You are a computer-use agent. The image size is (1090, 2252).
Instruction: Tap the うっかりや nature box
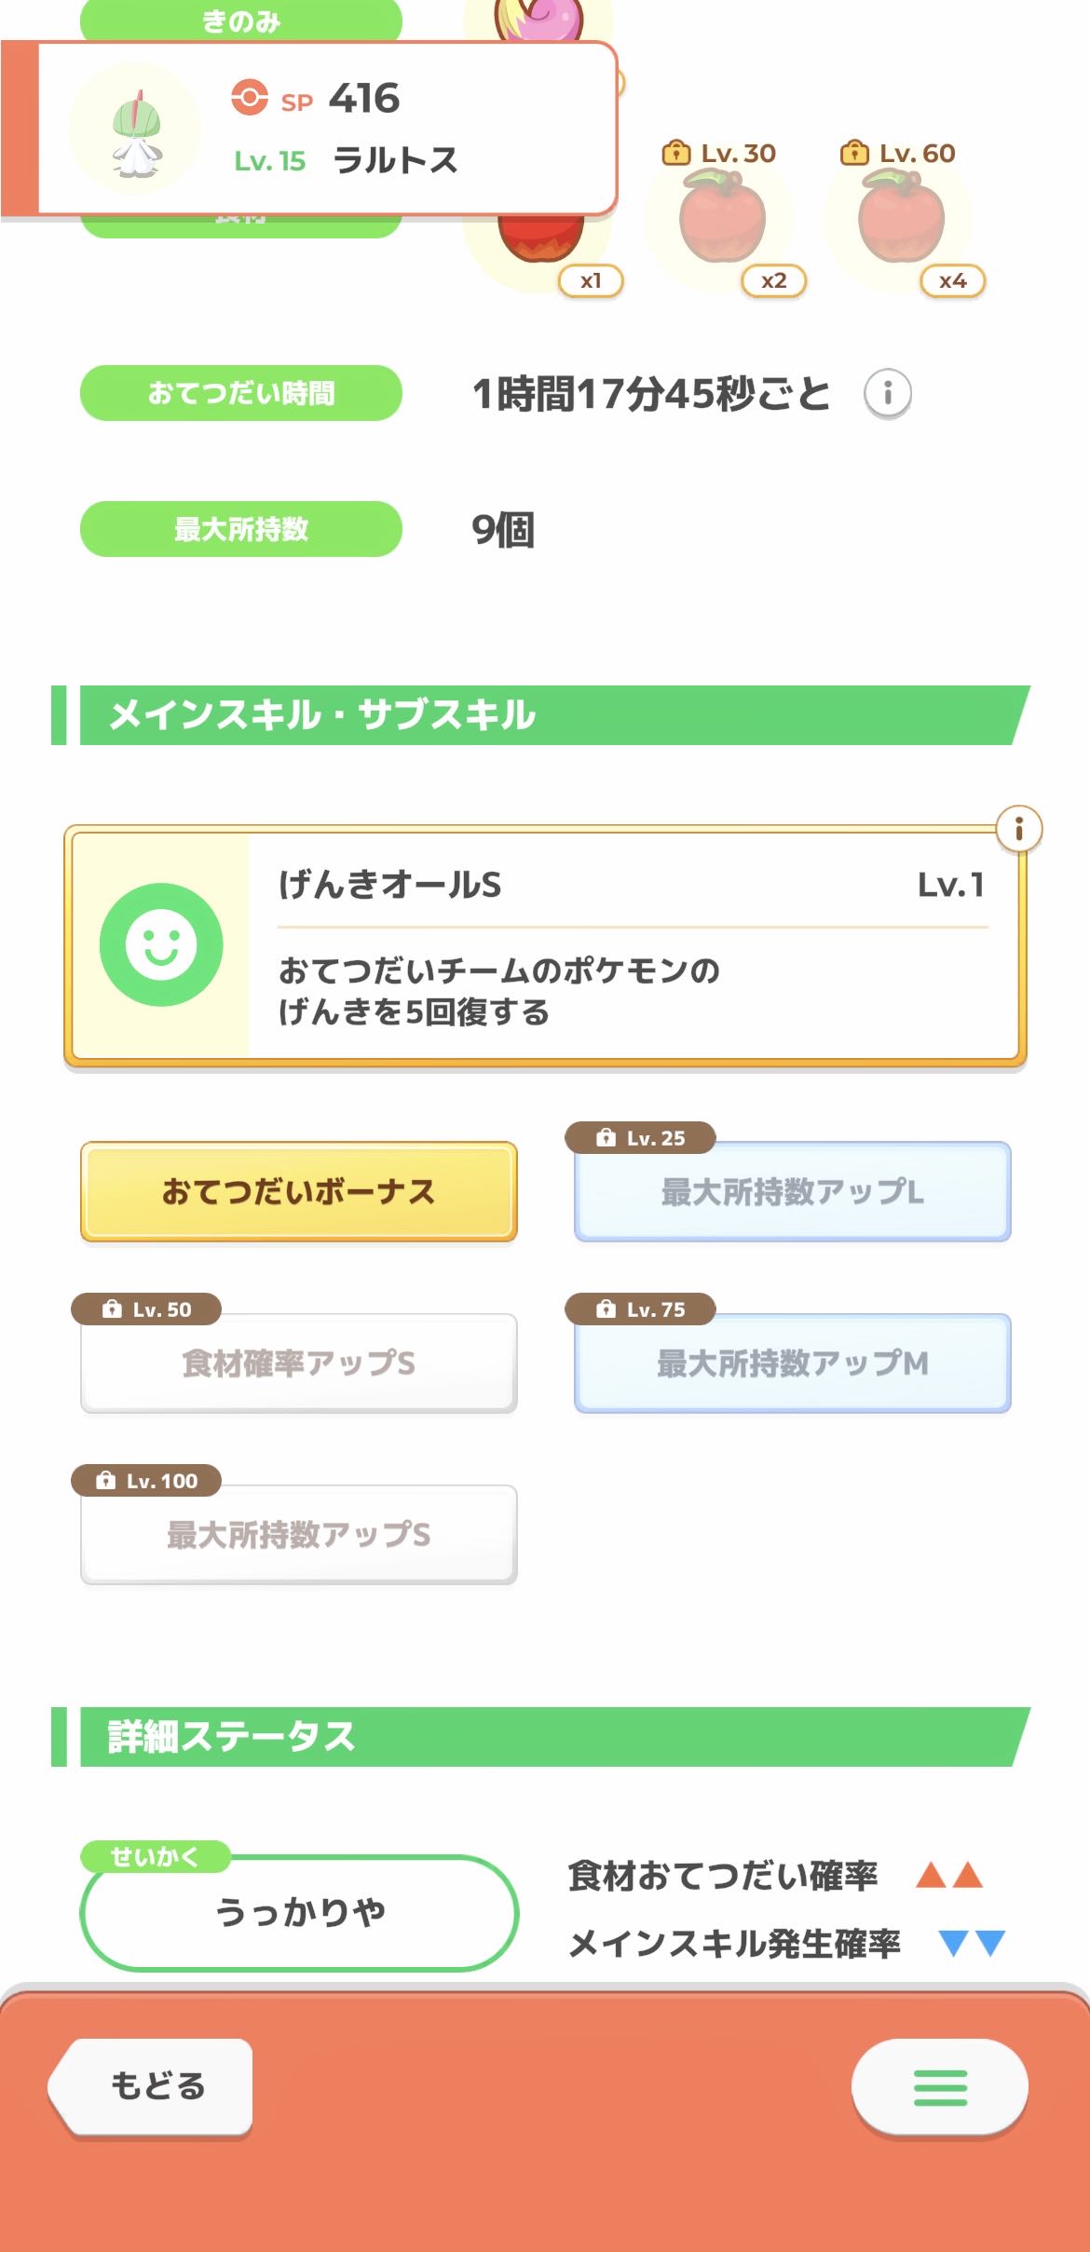click(x=299, y=1913)
